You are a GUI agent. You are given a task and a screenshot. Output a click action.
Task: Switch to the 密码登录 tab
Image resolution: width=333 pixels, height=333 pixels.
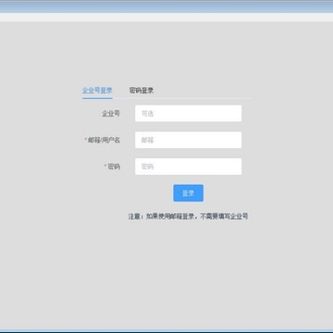click(142, 91)
